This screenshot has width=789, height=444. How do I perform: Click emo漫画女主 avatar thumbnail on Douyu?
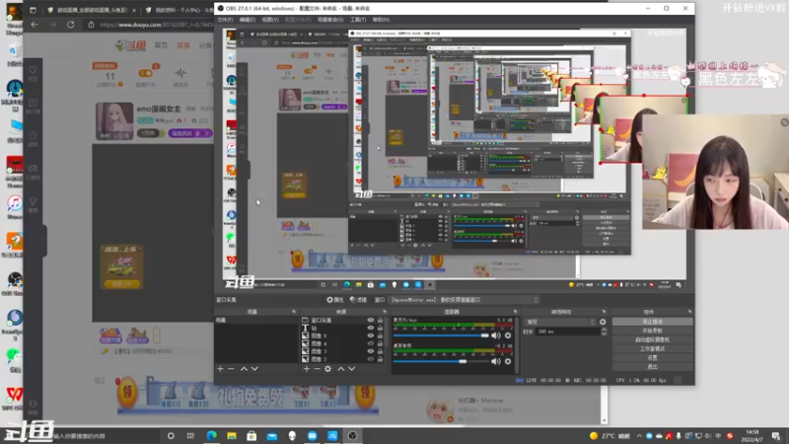coord(114,120)
